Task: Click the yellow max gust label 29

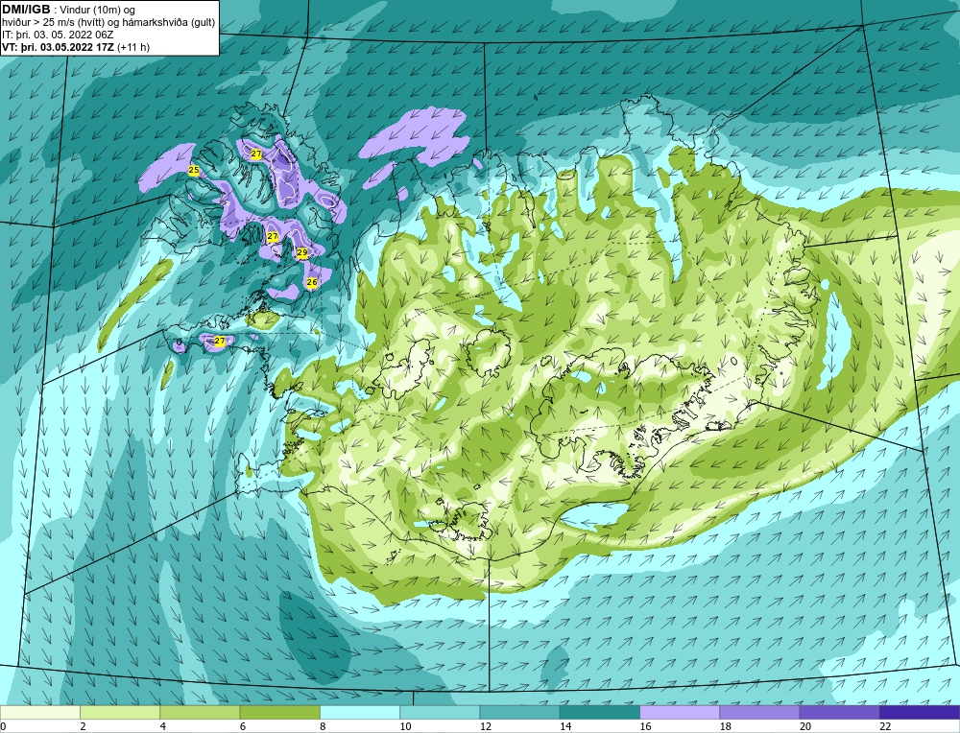Action: [301, 252]
